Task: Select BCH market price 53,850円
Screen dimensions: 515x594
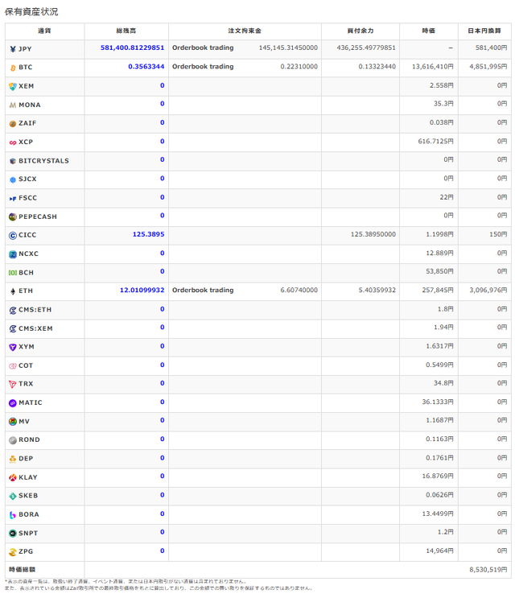Action: click(439, 271)
